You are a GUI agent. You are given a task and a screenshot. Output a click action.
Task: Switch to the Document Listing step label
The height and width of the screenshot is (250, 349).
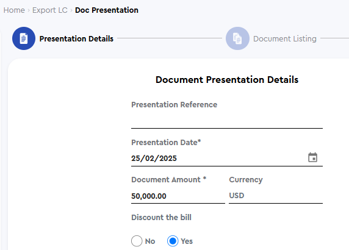pyautogui.click(x=285, y=38)
